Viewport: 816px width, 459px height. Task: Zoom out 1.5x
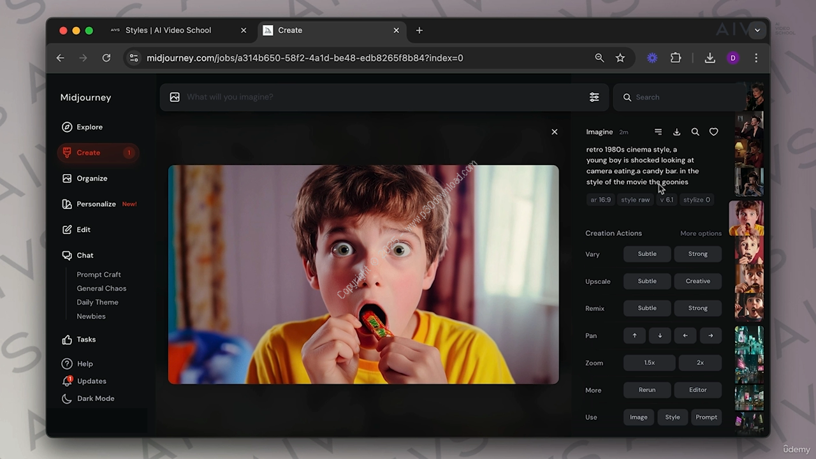[649, 363]
